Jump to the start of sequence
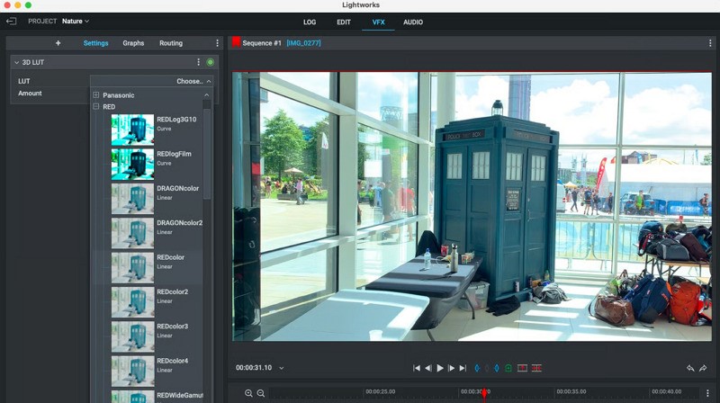 417,368
